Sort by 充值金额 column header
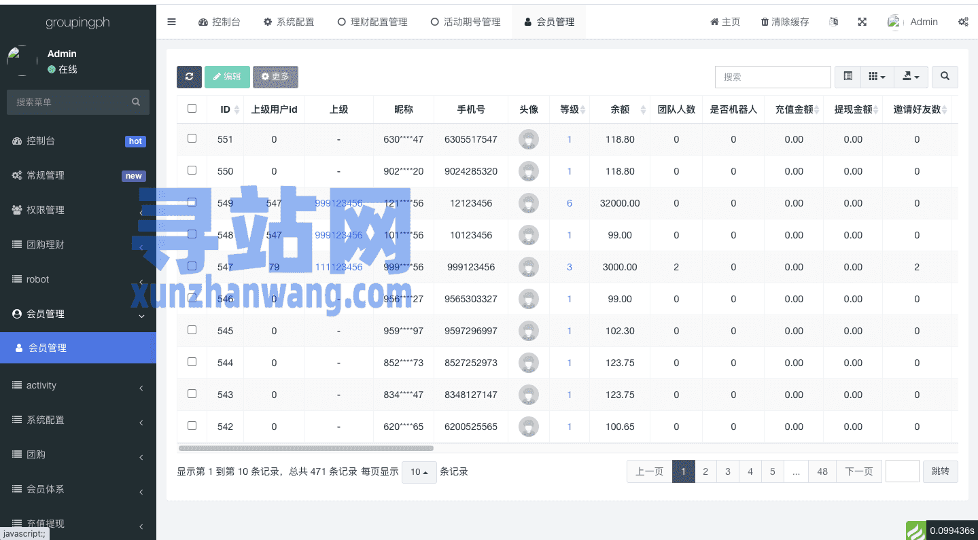978x540 pixels. tap(794, 109)
